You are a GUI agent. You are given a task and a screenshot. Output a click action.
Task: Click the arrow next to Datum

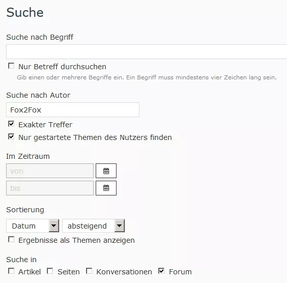(54, 225)
